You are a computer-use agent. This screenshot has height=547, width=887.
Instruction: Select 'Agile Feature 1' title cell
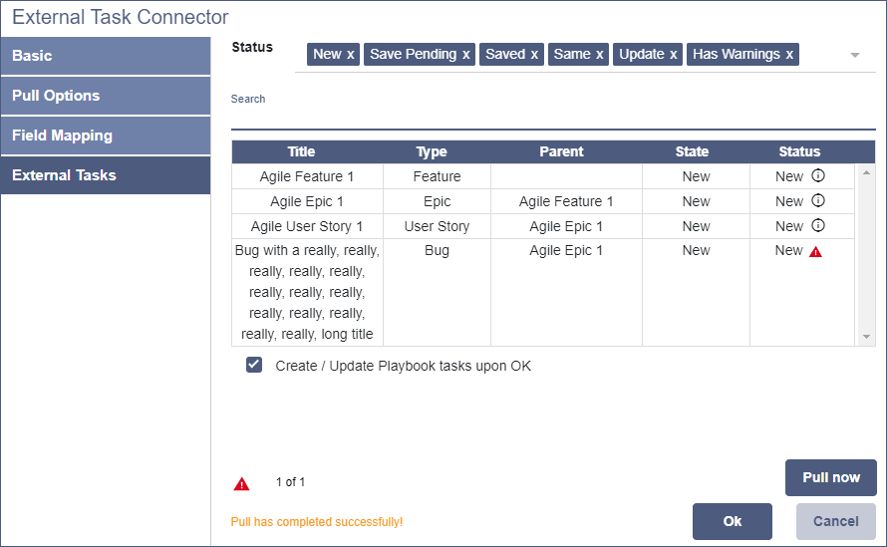(307, 176)
